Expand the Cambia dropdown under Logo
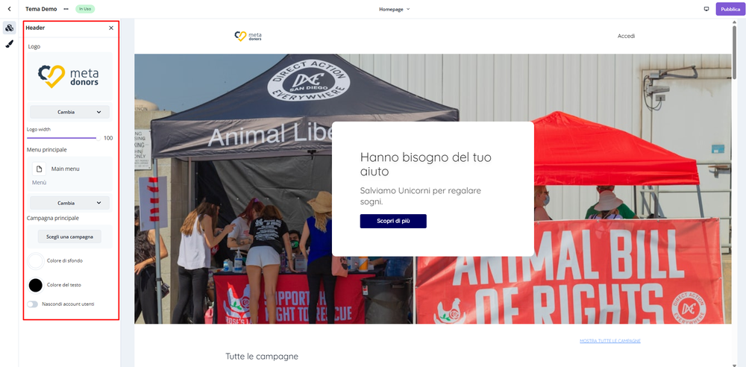746x367 pixels. pos(70,112)
